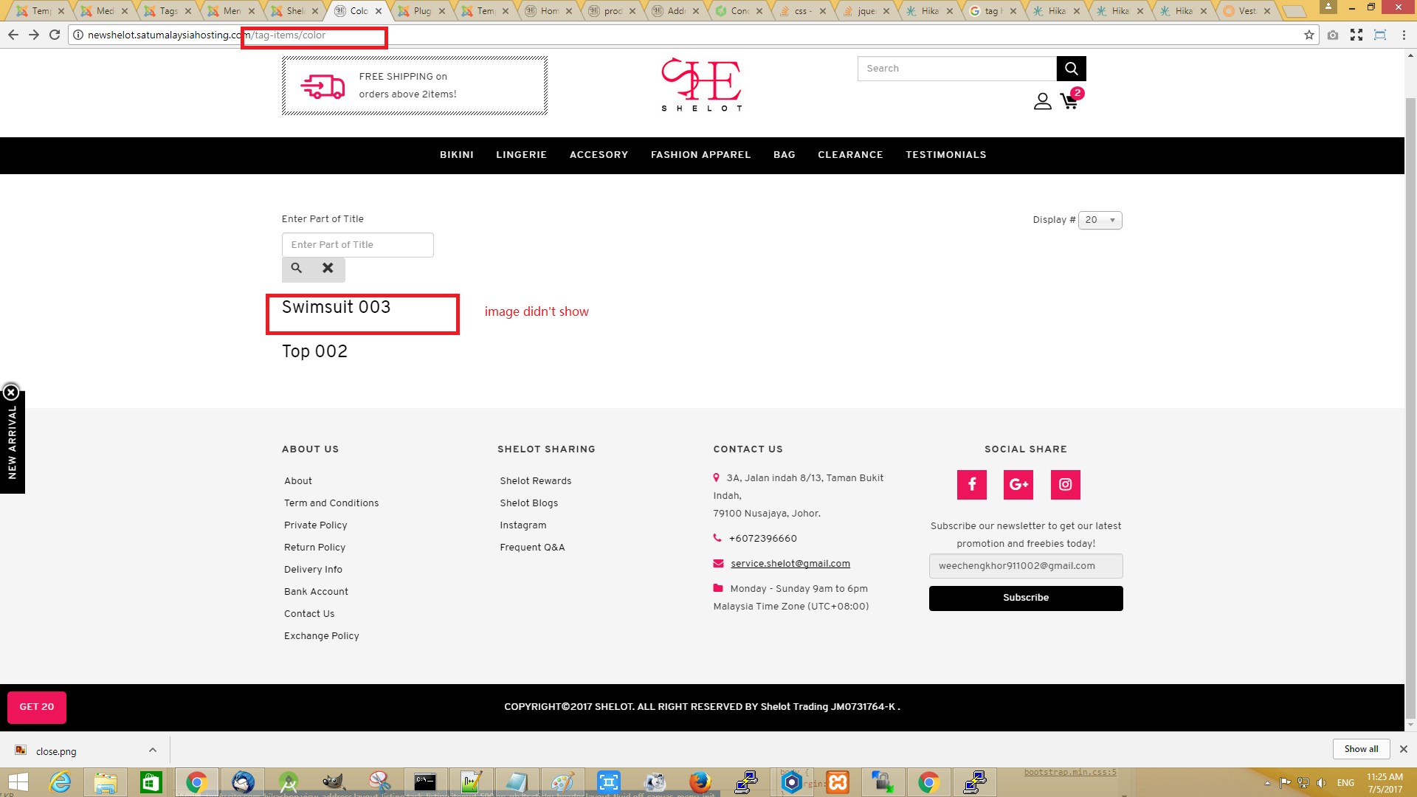Click the filter search magnifier button
1417x797 pixels.
297,269
